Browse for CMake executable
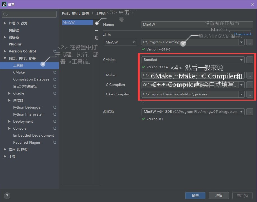The height and width of the screenshot is (202, 257). (x=250, y=60)
